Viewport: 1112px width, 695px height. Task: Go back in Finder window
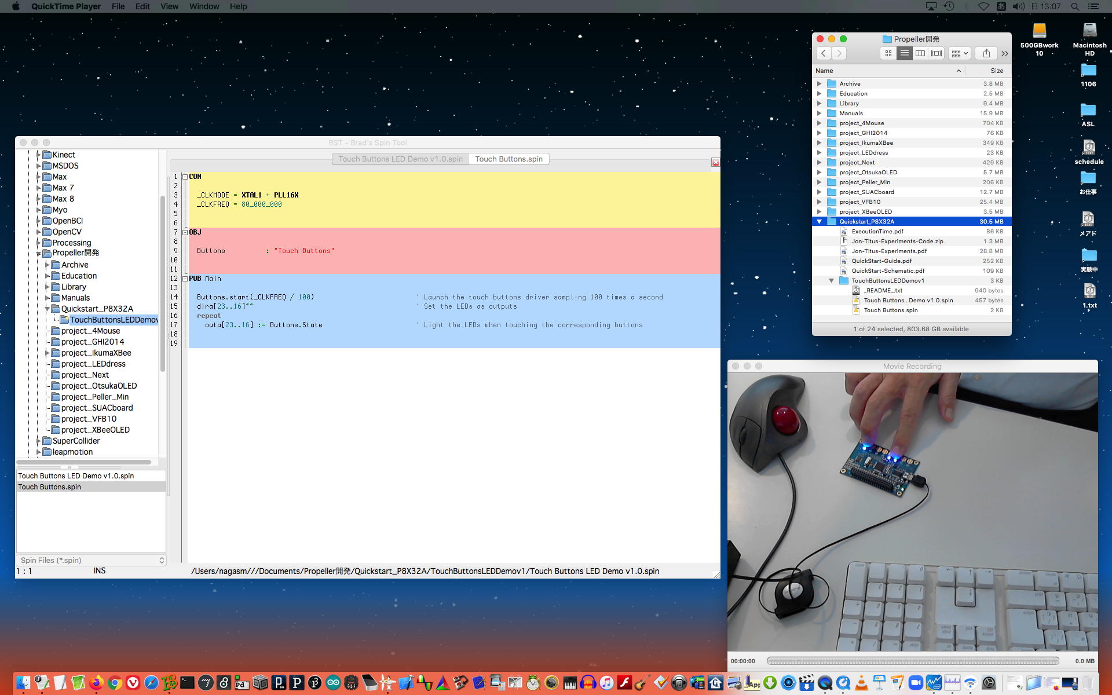tap(824, 53)
